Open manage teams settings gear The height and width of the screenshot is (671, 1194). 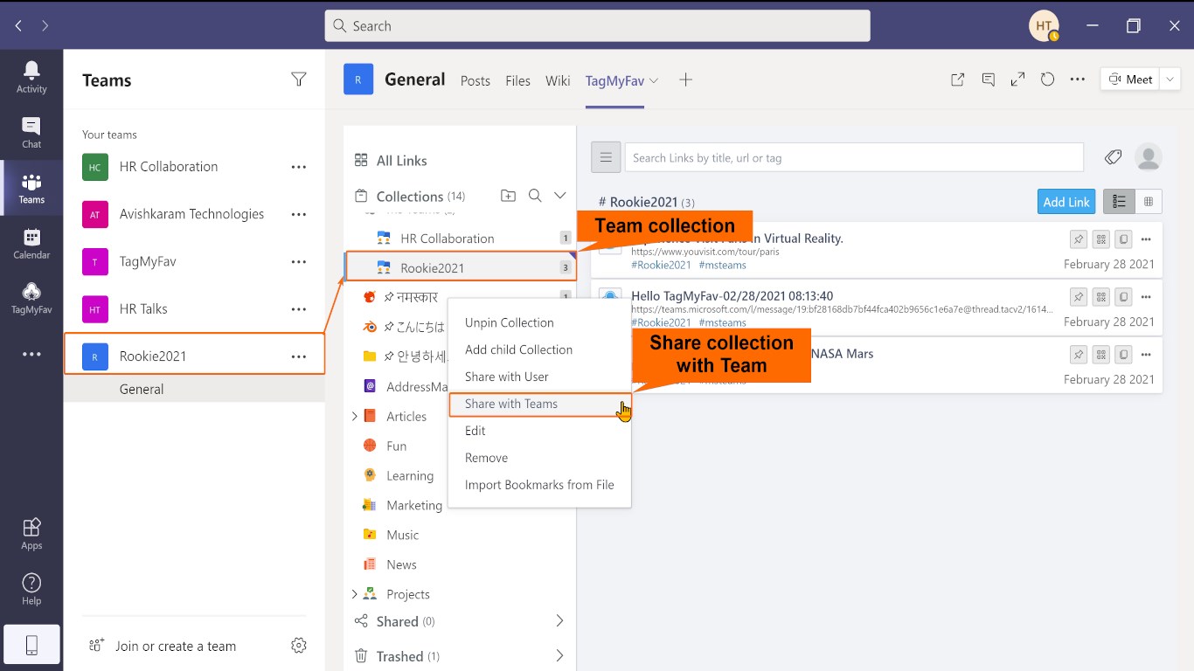click(x=299, y=646)
